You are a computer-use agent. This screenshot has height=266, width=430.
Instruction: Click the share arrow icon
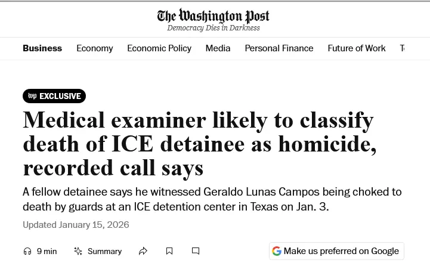tap(143, 251)
